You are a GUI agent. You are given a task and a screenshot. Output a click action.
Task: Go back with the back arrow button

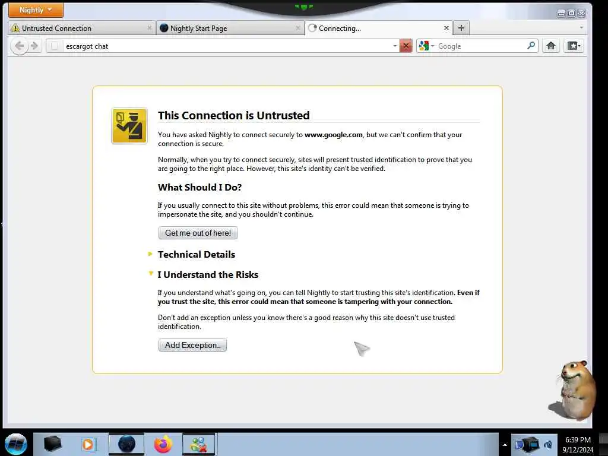tap(19, 46)
